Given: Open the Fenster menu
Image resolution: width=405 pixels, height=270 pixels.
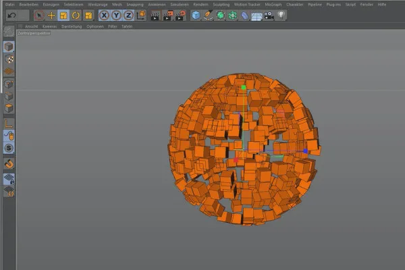Looking at the screenshot, I should click(367, 5).
